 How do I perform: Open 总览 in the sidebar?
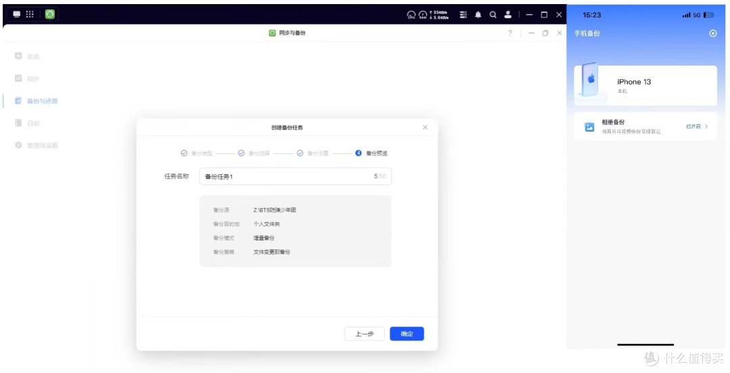click(28, 56)
